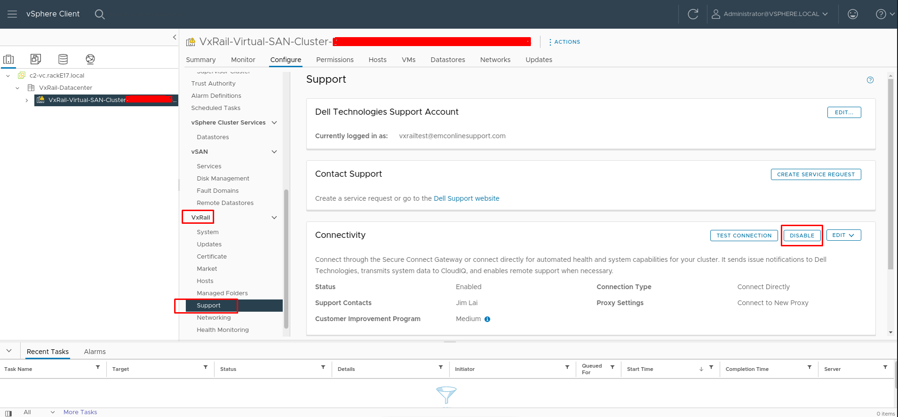This screenshot has height=417, width=898.
Task: Collapse the Recent Tasks bottom panel
Action: tap(9, 351)
